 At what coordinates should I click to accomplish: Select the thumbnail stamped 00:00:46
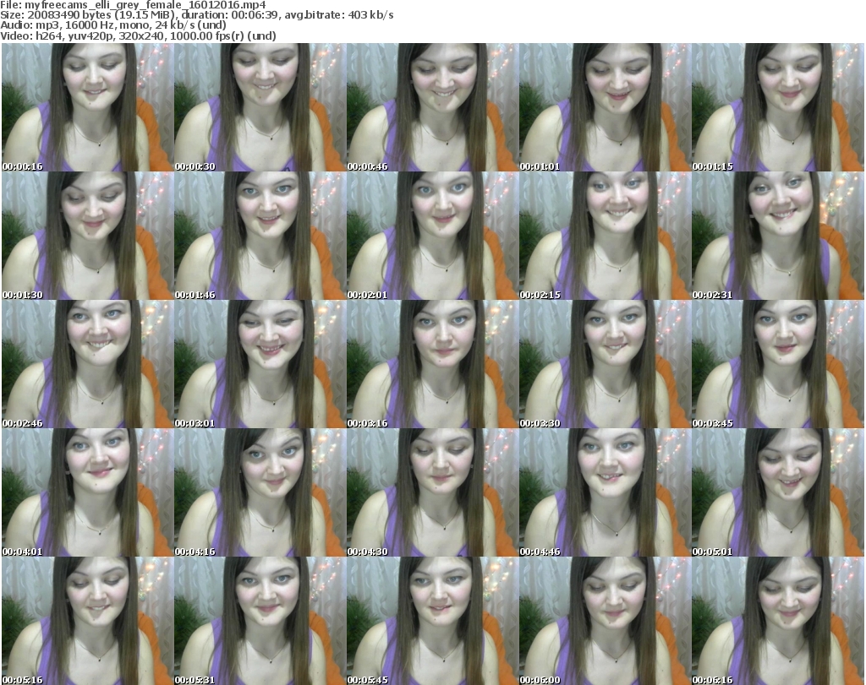432,107
